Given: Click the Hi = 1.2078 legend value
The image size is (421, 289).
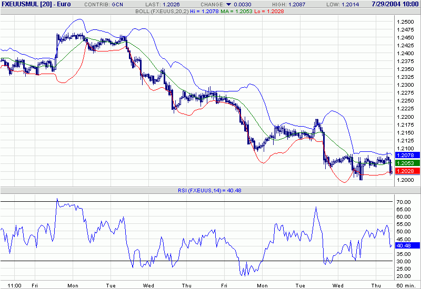Looking at the screenshot, I should (204, 11).
